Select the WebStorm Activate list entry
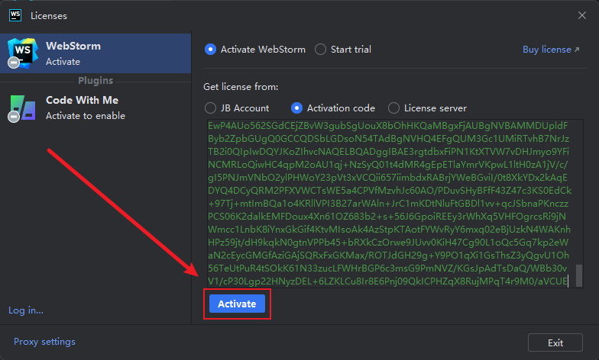 pyautogui.click(x=96, y=53)
